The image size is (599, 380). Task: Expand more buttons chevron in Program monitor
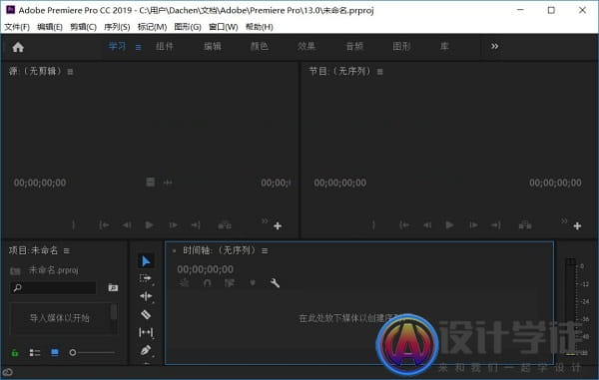pos(564,220)
